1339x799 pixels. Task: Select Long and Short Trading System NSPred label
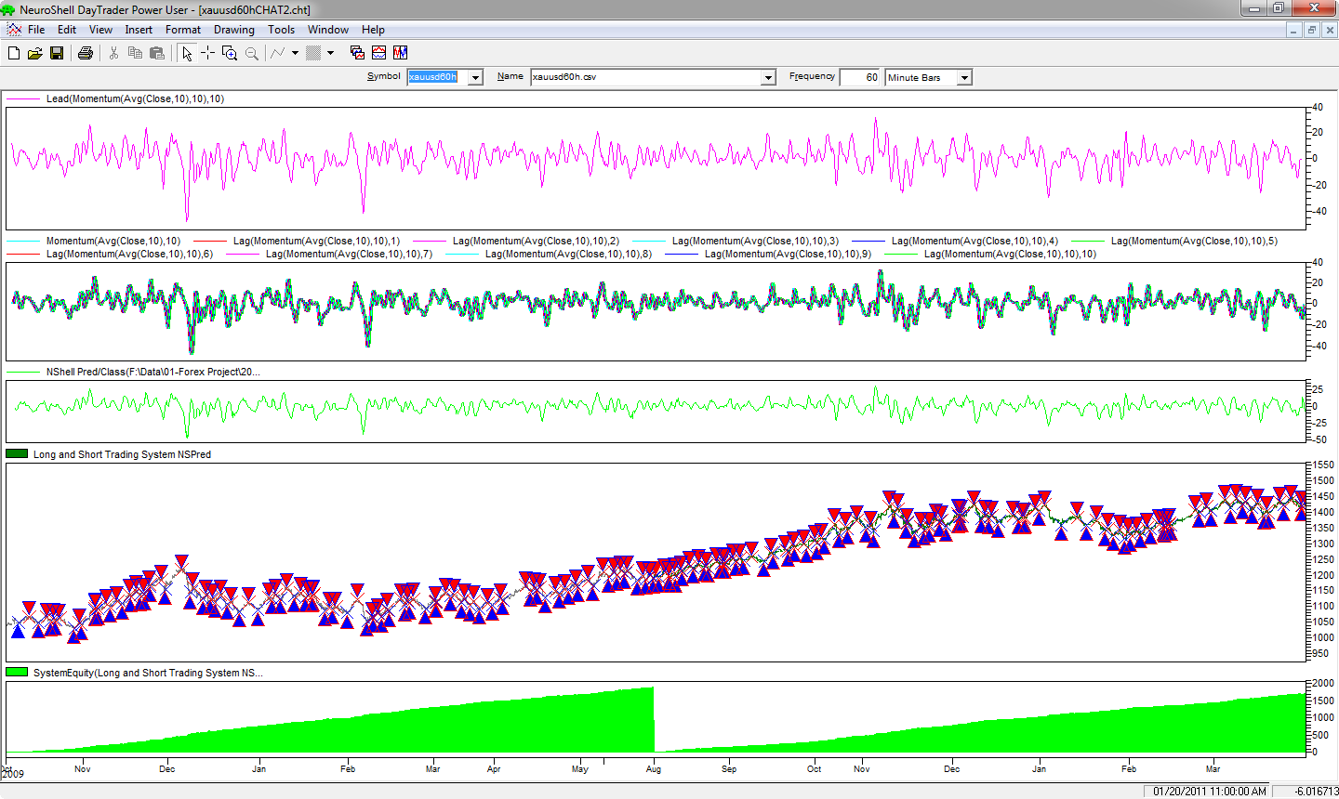(x=122, y=454)
